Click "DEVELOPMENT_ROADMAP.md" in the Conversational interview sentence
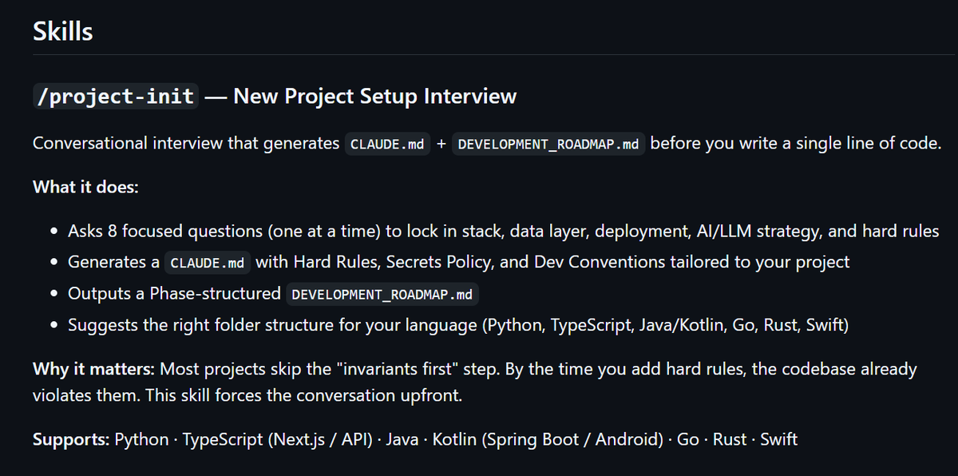 click(548, 145)
